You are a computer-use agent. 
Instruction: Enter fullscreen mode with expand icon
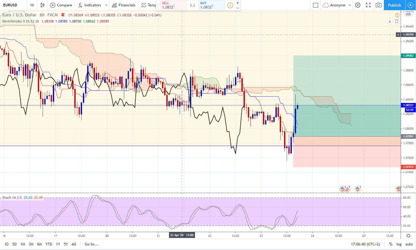(x=368, y=5)
